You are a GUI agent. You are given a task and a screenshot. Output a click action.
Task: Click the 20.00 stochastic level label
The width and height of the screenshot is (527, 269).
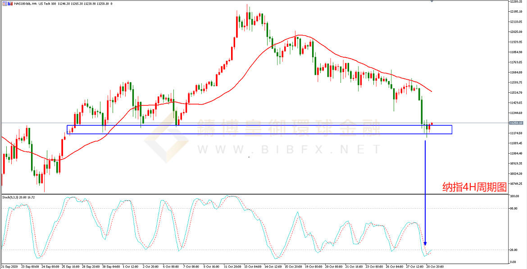pyautogui.click(x=513, y=250)
